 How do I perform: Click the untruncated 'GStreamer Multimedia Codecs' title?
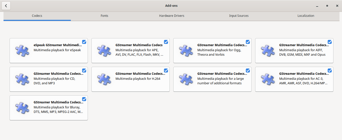[x=139, y=45]
